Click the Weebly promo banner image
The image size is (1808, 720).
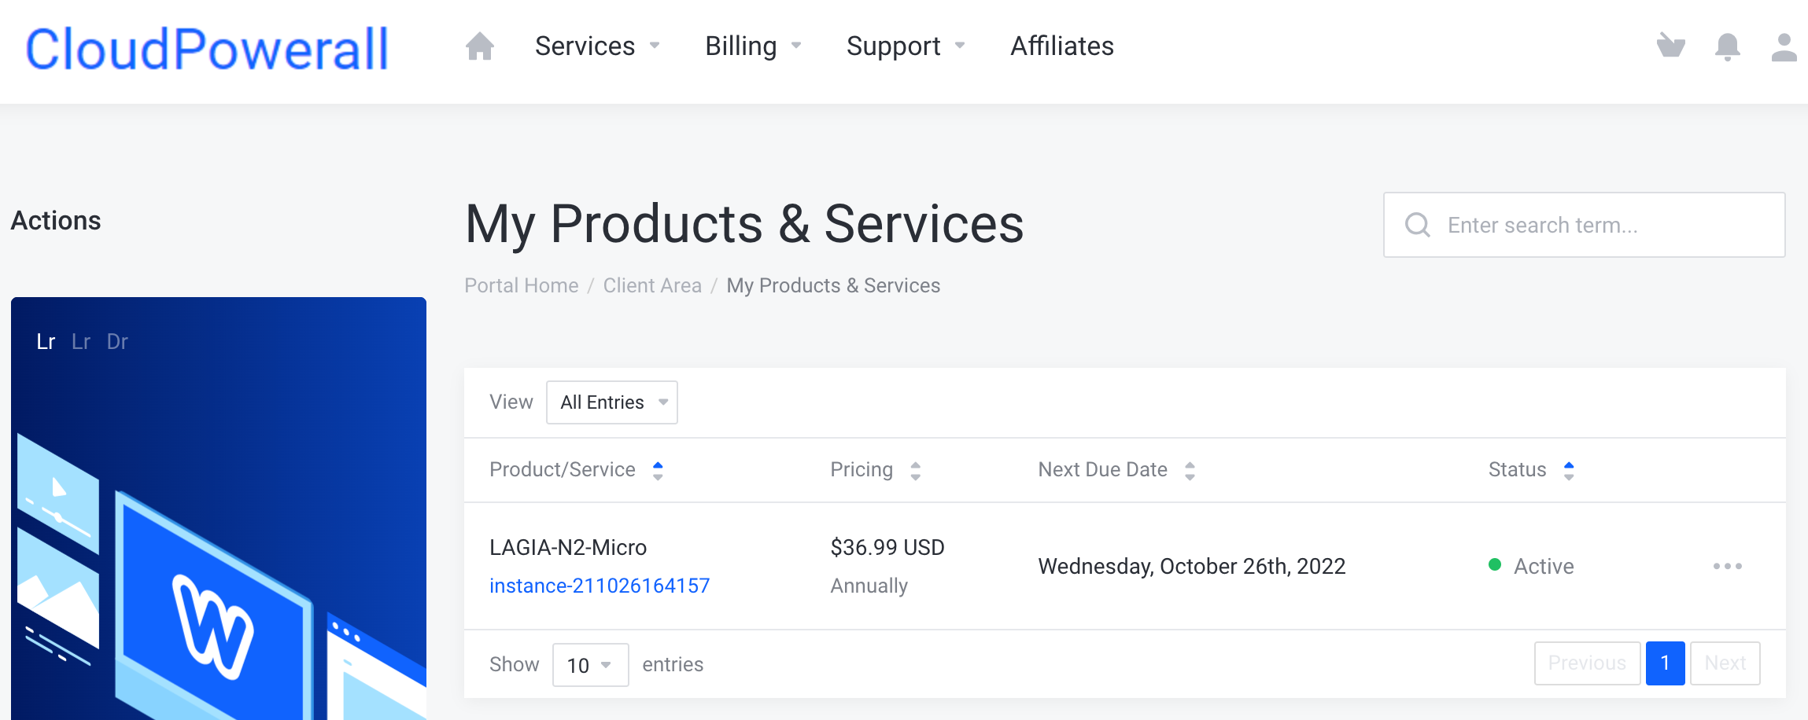(x=219, y=509)
